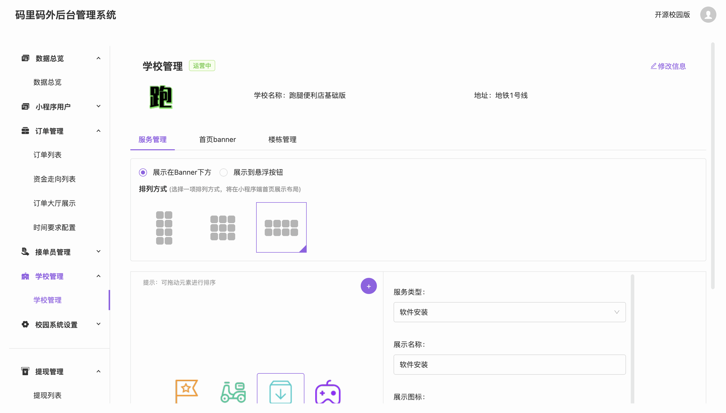The height and width of the screenshot is (413, 726).
Task: Click the 展示名称 input field
Action: [x=509, y=365]
